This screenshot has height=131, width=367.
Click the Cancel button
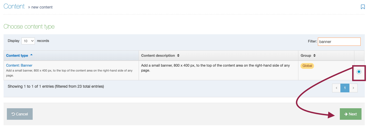coord(20,114)
